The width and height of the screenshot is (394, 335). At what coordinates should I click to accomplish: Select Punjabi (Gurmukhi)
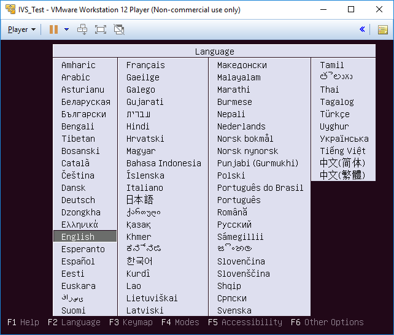click(258, 163)
